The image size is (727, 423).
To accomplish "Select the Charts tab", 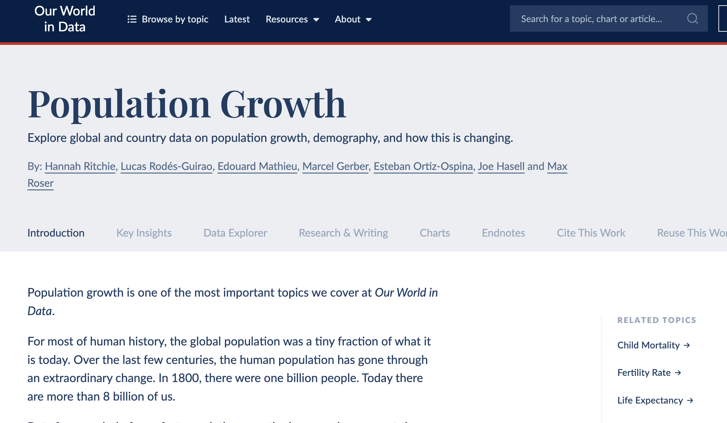I will click(x=435, y=233).
